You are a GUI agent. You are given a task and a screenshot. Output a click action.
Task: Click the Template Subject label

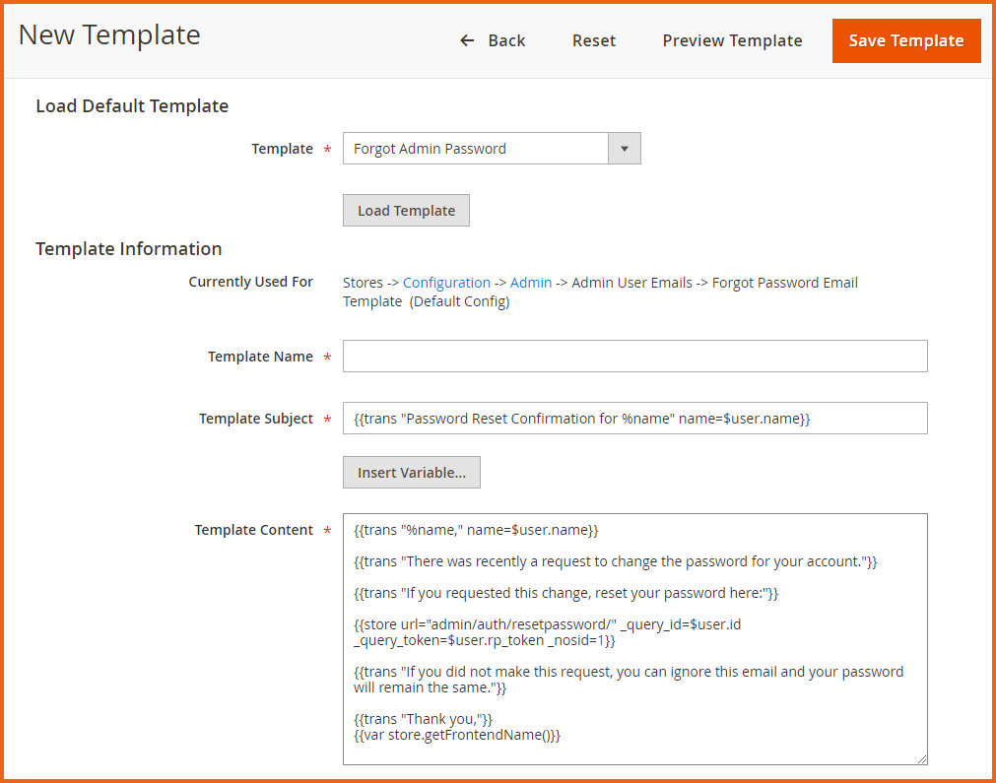tap(256, 419)
